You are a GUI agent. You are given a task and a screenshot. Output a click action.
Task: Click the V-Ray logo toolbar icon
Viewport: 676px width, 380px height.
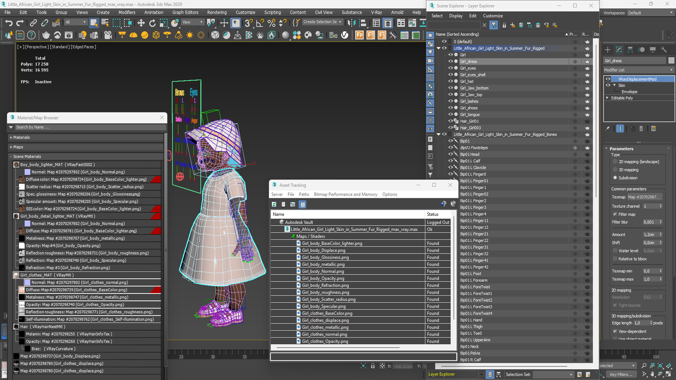pos(345,35)
